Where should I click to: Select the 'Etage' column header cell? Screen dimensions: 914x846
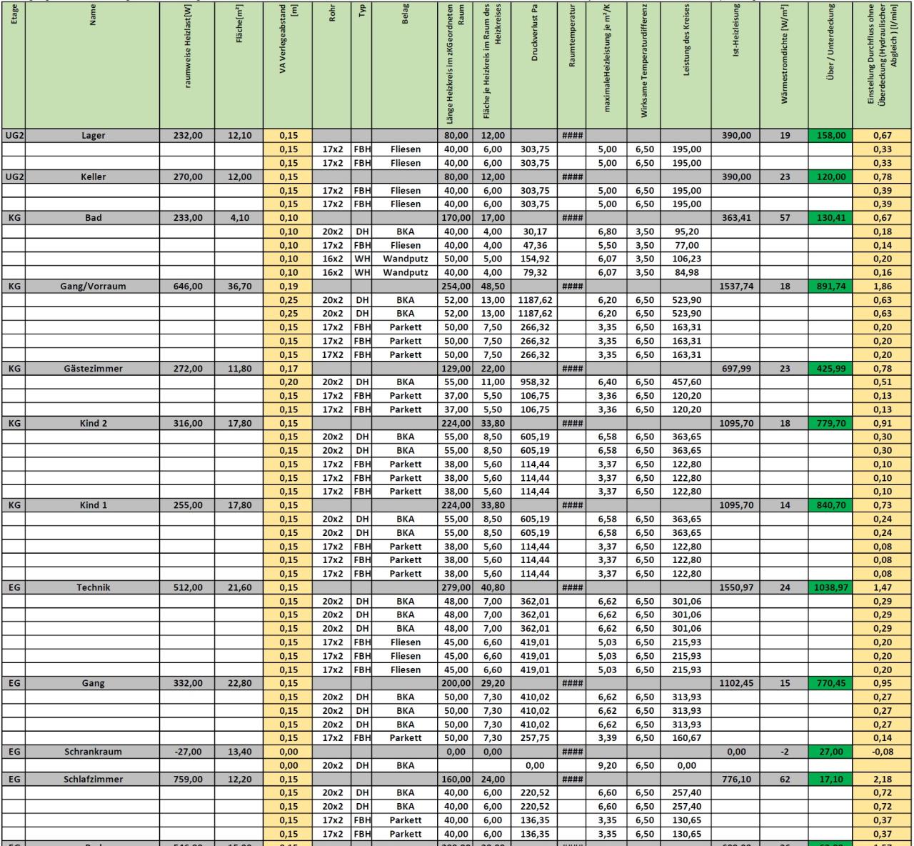(13, 64)
